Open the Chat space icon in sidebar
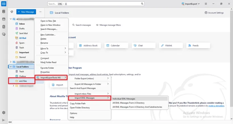 pyautogui.click(x=4, y=34)
